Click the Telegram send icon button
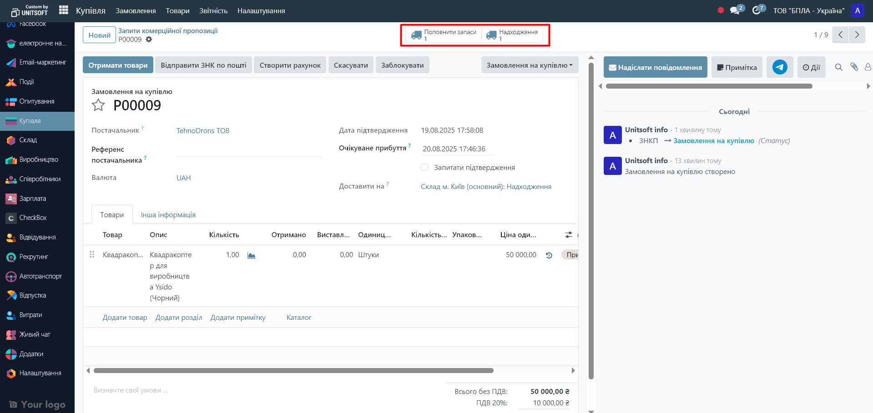 779,67
